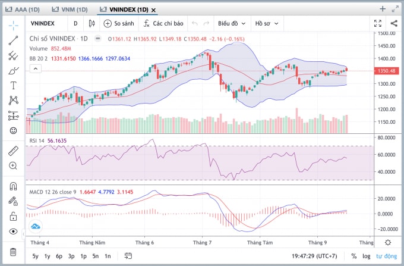This screenshot has width=404, height=266.
Task: Click the current price label 1350.48
Action: click(387, 71)
